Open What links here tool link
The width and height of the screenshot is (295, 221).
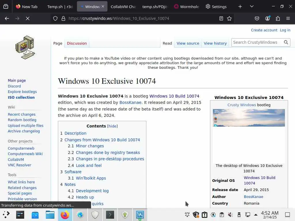pyautogui.click(x=21, y=182)
